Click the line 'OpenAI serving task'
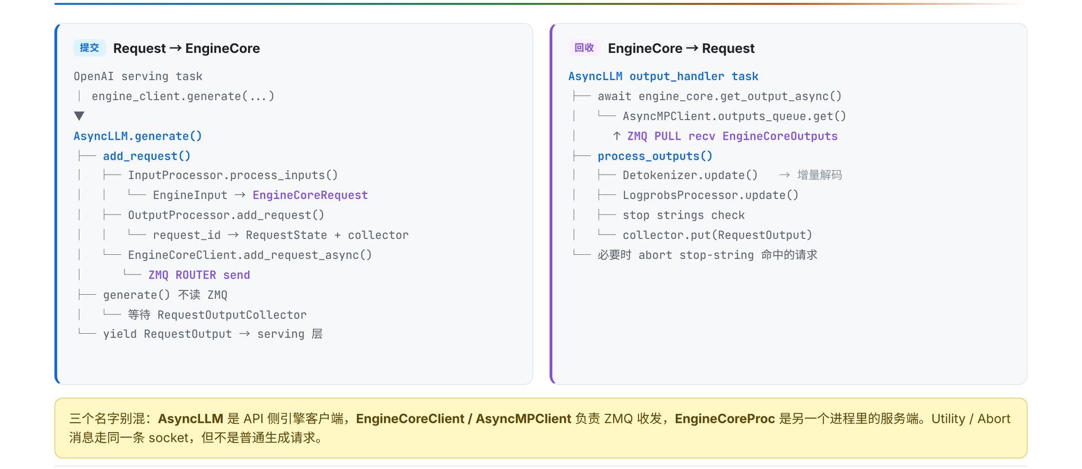 pos(138,76)
